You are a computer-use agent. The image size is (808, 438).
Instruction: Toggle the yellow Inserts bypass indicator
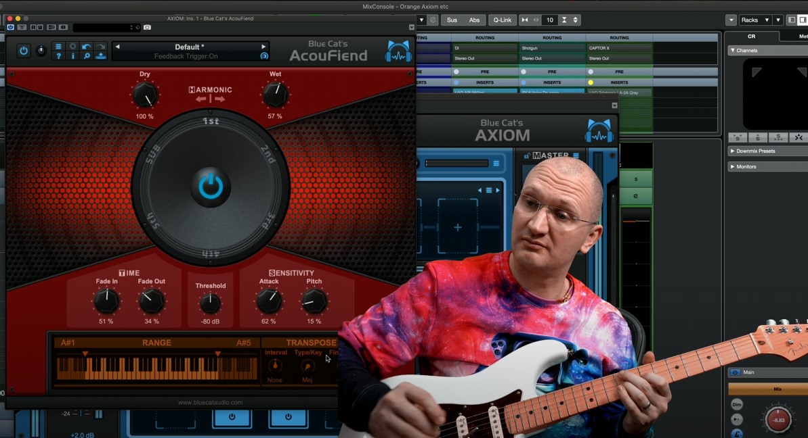tap(591, 82)
